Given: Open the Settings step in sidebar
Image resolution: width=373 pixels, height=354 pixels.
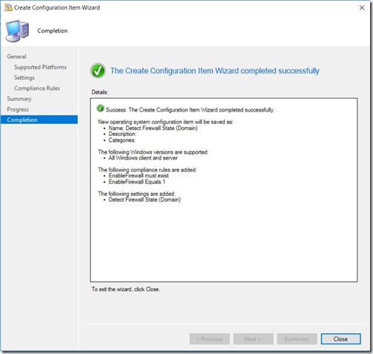Looking at the screenshot, I should (x=24, y=78).
